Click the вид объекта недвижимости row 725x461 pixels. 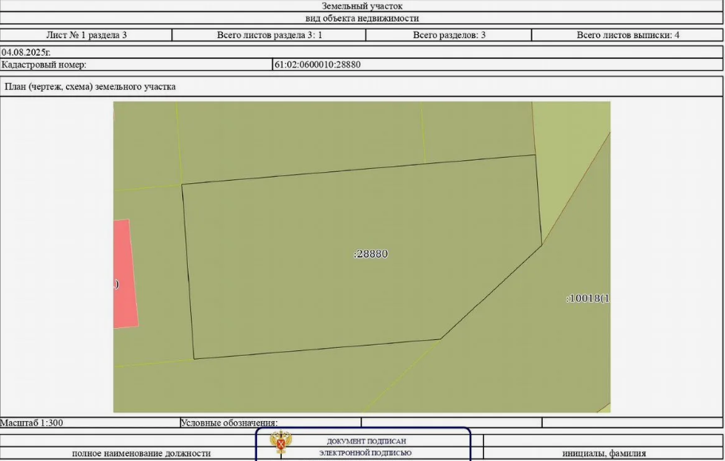point(362,18)
